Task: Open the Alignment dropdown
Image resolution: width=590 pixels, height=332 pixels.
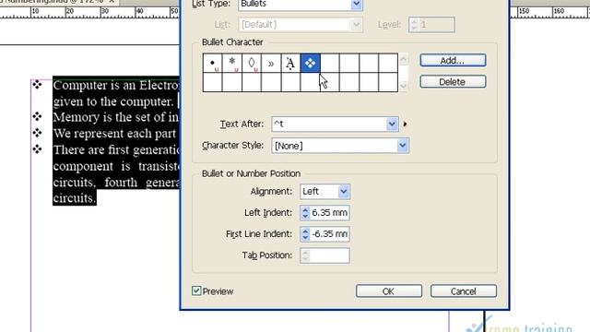Action: point(343,191)
